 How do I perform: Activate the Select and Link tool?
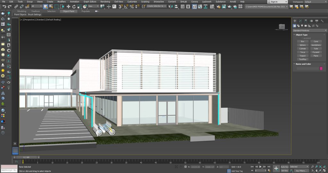(x=16, y=6)
